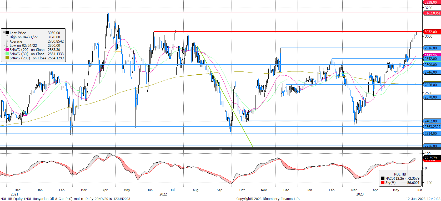
Task: Select the High on 04/21/22 legend row
Action: click(x=35, y=37)
